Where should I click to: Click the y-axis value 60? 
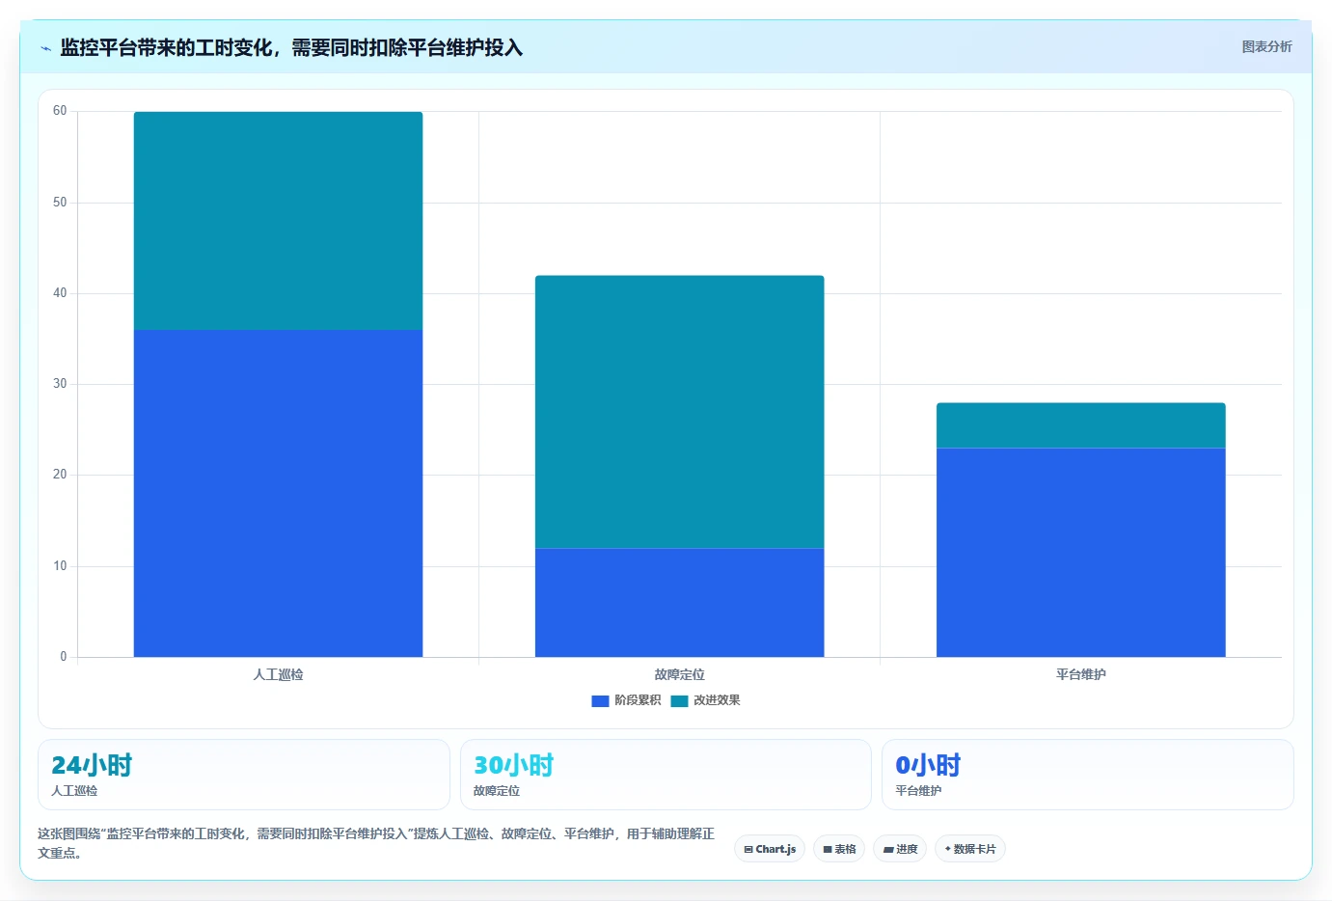[x=60, y=111]
